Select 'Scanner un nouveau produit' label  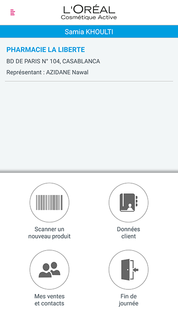click(x=49, y=233)
